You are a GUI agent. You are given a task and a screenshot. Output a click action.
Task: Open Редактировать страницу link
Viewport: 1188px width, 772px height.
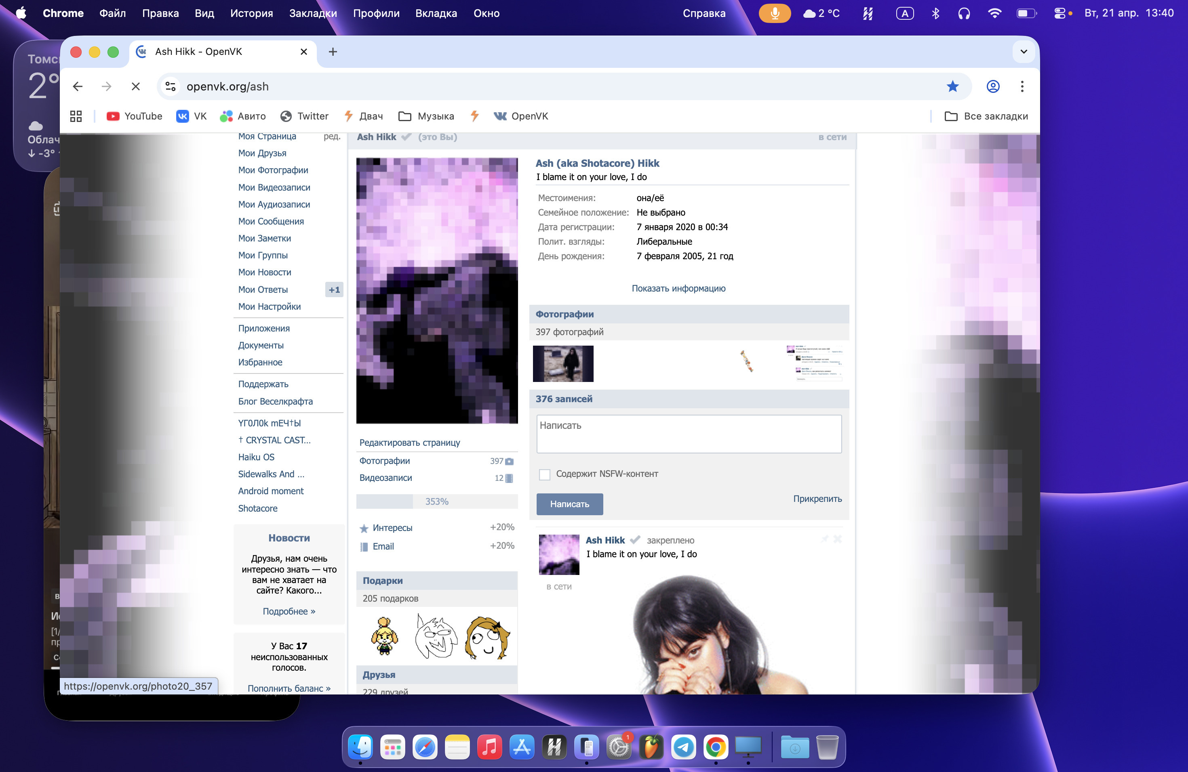(x=410, y=443)
